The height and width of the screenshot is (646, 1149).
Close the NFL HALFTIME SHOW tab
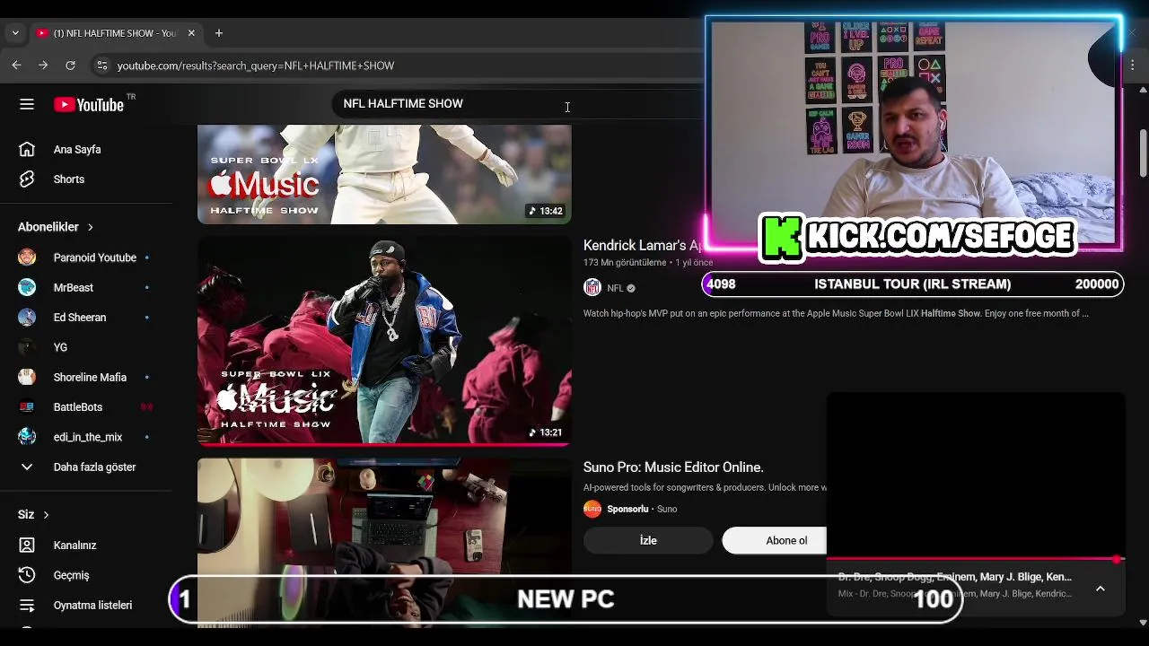(191, 33)
